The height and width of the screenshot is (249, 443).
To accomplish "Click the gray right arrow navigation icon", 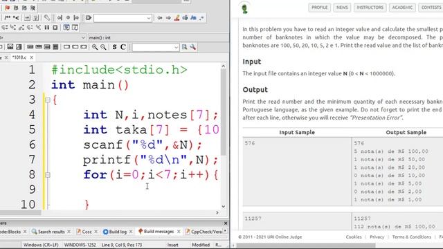I will pos(168,18).
